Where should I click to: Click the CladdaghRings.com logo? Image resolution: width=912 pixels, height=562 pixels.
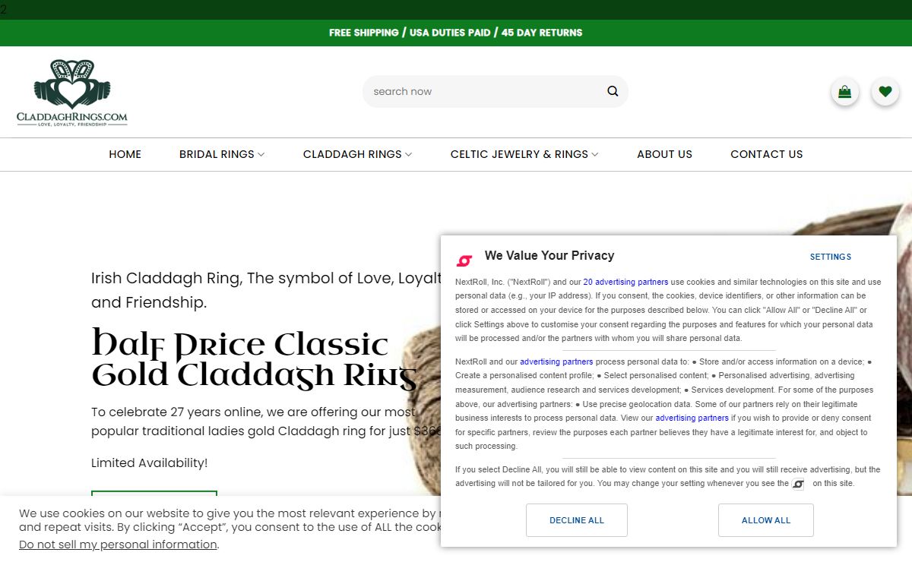(72, 92)
